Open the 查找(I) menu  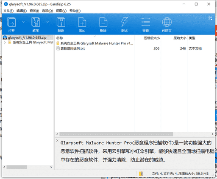point(34,11)
